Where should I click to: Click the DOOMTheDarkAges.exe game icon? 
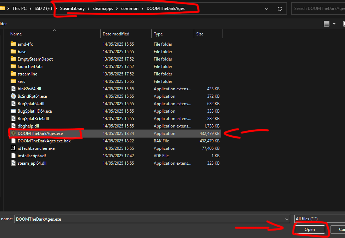pos(13,133)
